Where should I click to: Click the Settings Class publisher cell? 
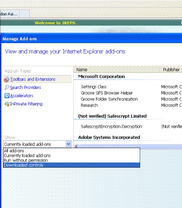[x=171, y=87]
